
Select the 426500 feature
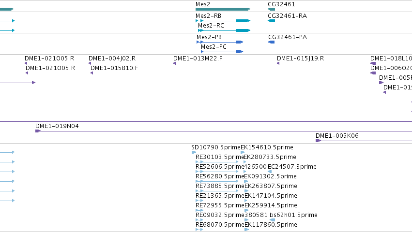click(245, 172)
